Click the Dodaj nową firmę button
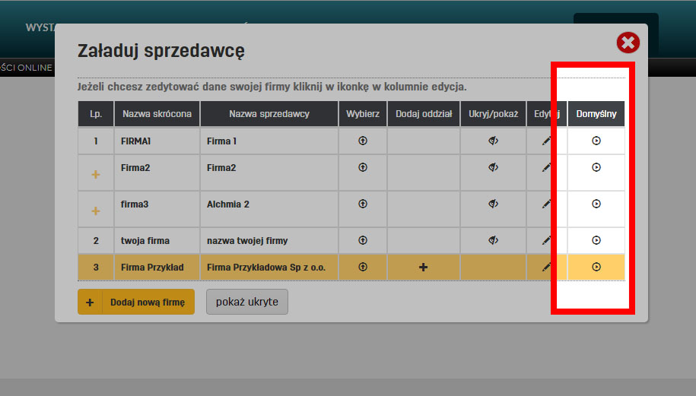 (x=136, y=302)
